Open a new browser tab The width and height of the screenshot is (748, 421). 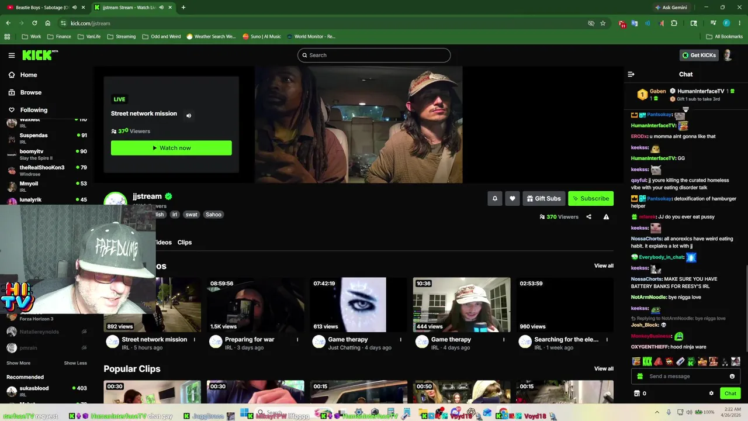tap(183, 8)
